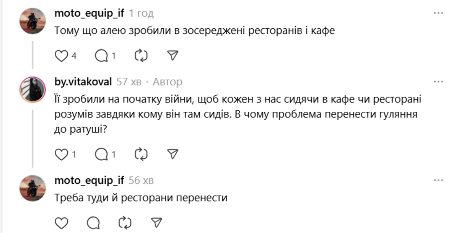Like the comment about moving restaurants
Screen dimensions: 459x233
(61, 221)
